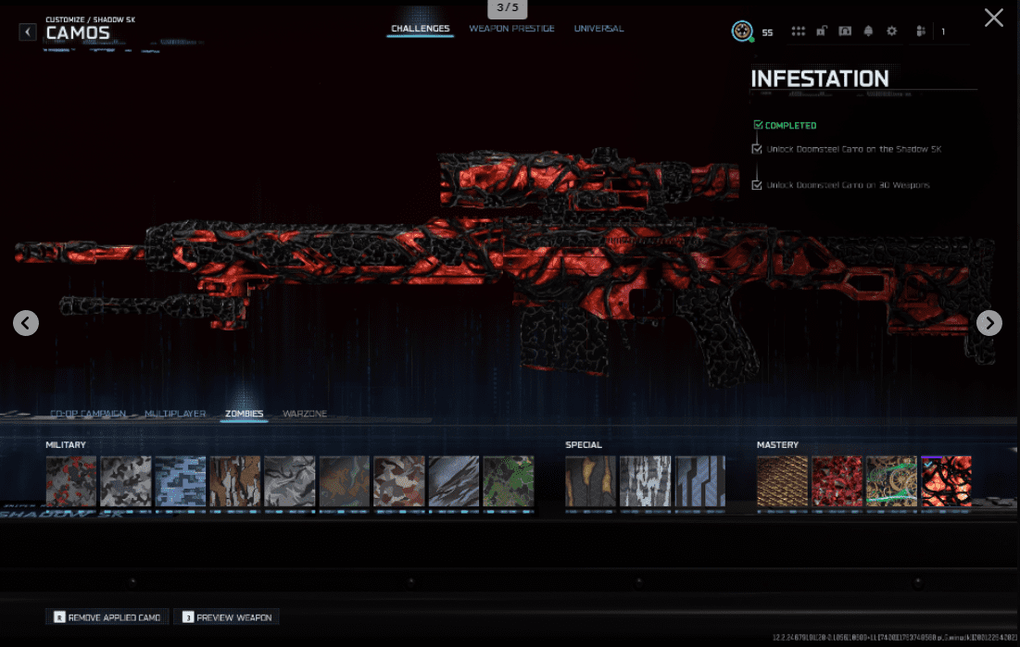Show the next image with right arrow

pyautogui.click(x=989, y=322)
